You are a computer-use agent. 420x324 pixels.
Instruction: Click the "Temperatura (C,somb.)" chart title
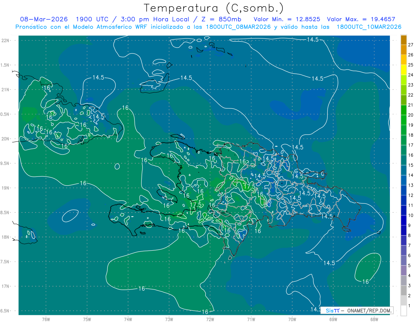coord(214,8)
